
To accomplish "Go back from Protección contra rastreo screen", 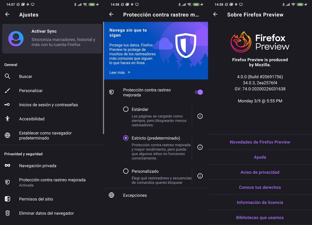I will click(112, 14).
